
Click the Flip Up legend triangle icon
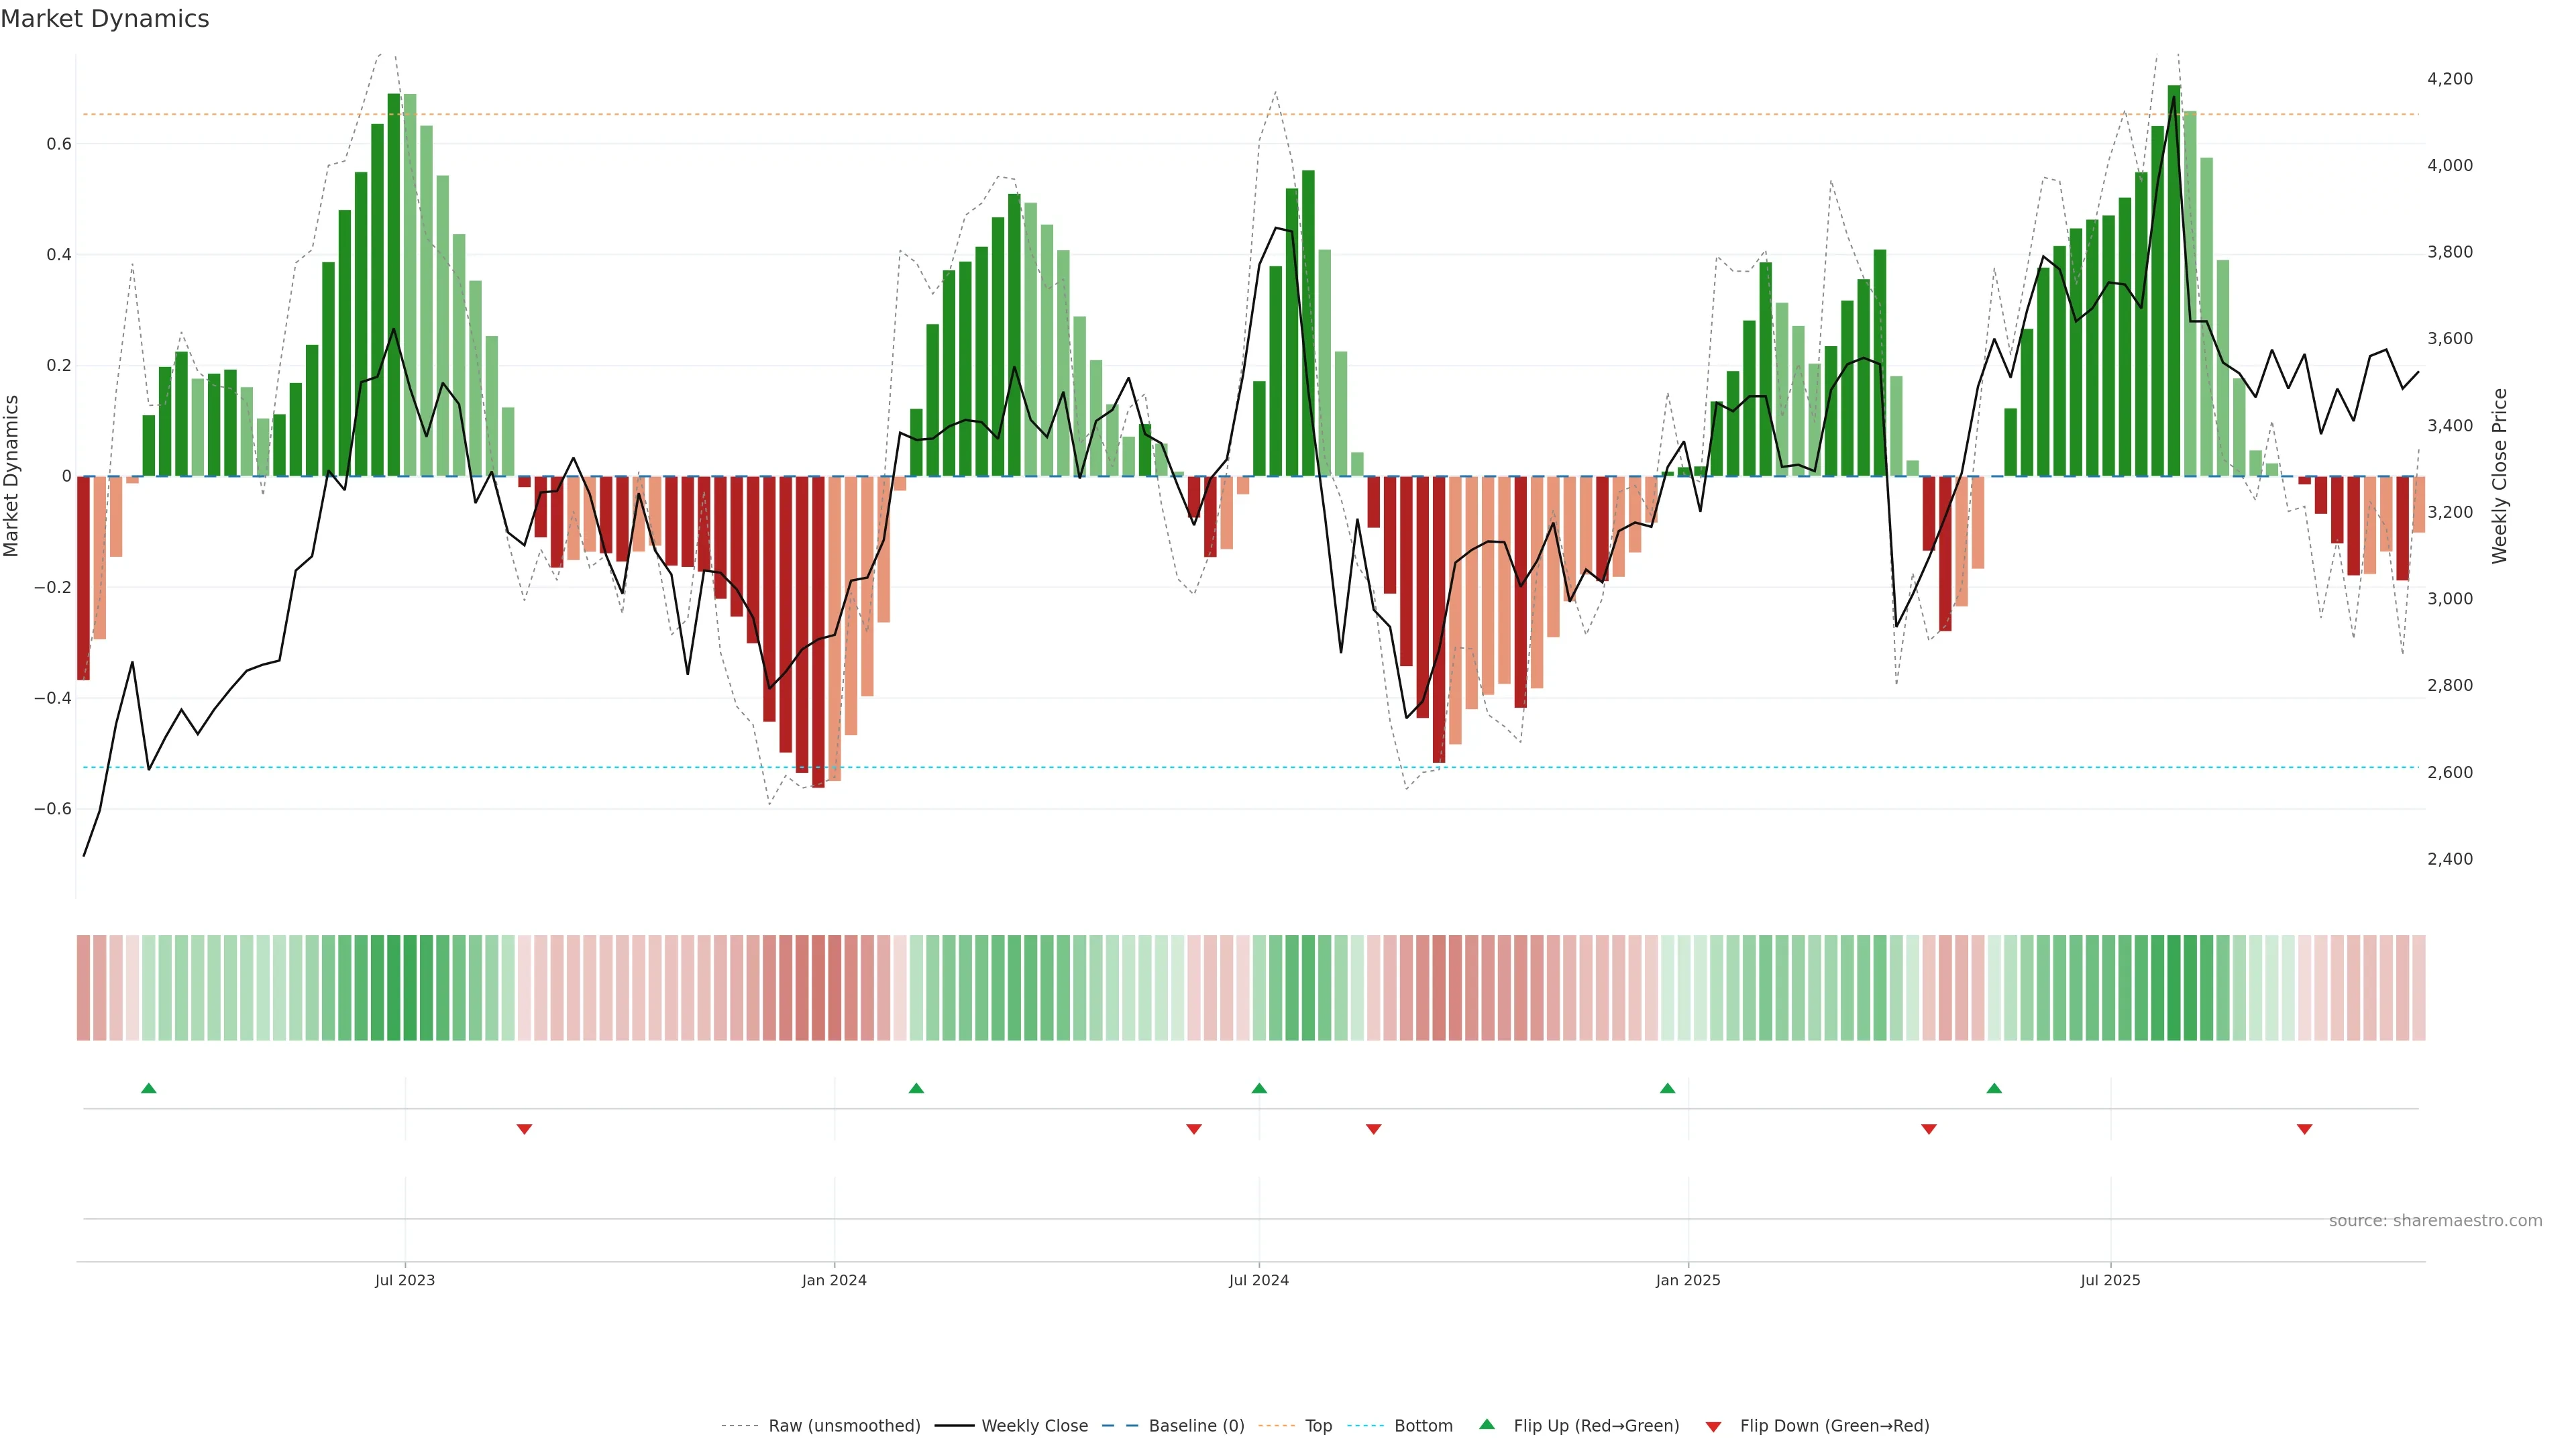pos(1487,1424)
